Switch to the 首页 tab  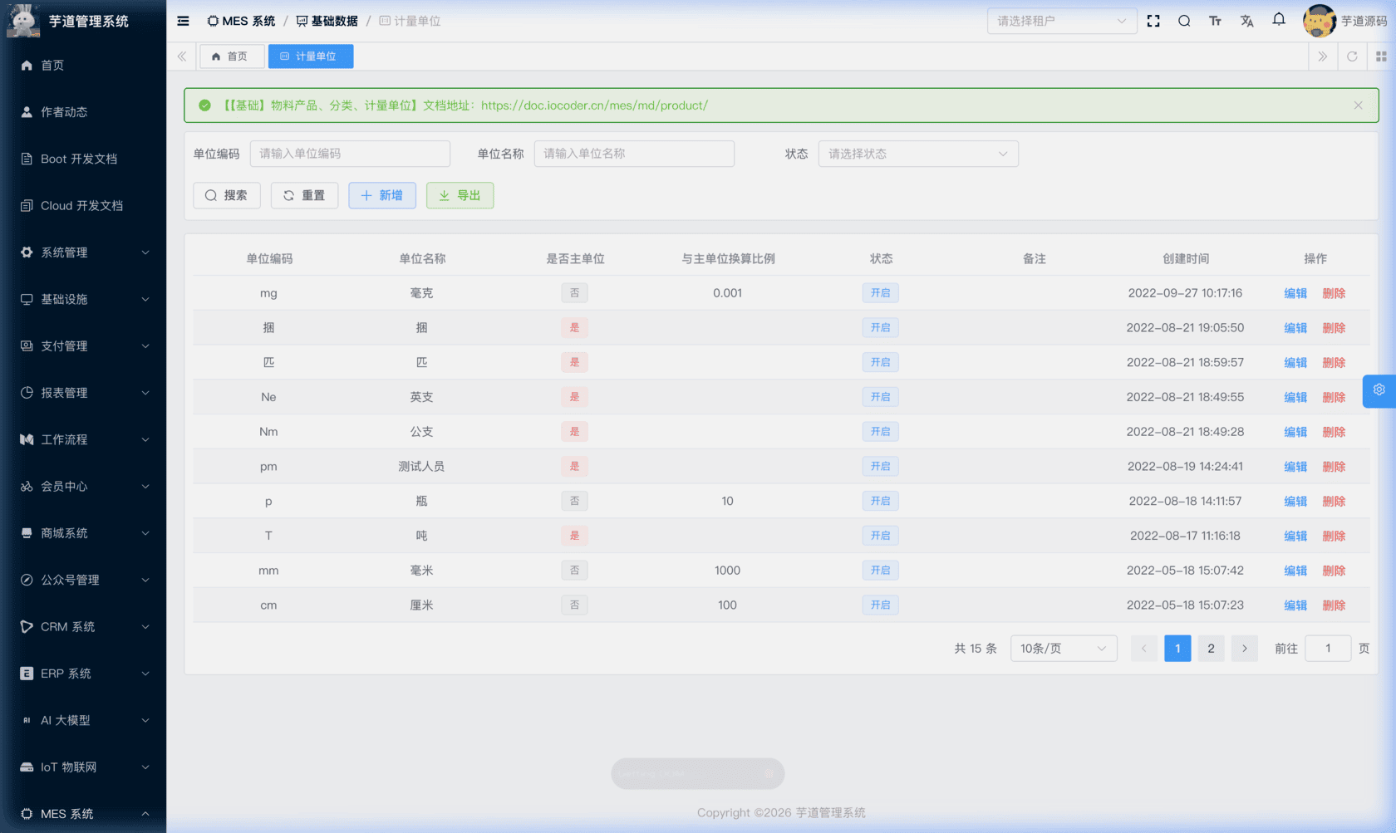pyautogui.click(x=231, y=56)
